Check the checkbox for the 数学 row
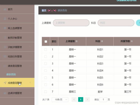 click(x=45, y=92)
